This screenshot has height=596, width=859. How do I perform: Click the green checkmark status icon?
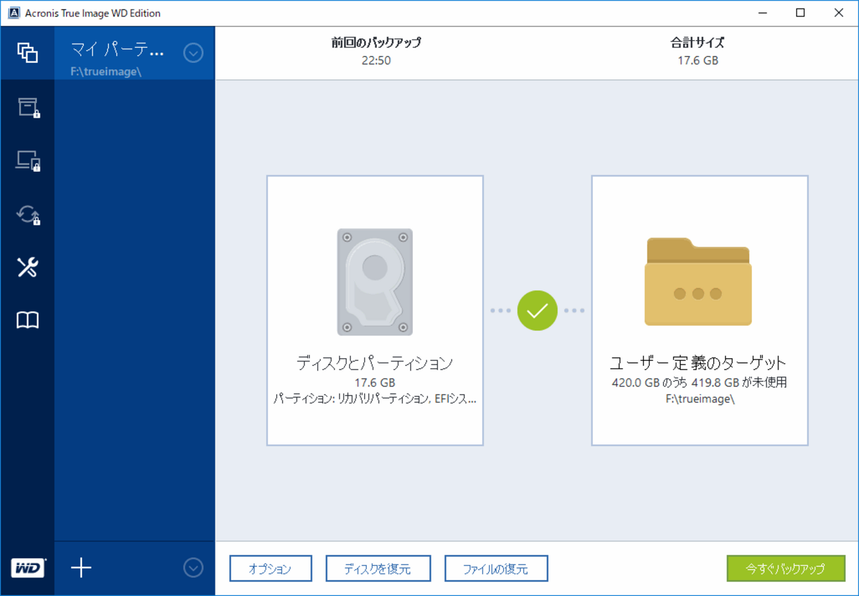pos(537,311)
